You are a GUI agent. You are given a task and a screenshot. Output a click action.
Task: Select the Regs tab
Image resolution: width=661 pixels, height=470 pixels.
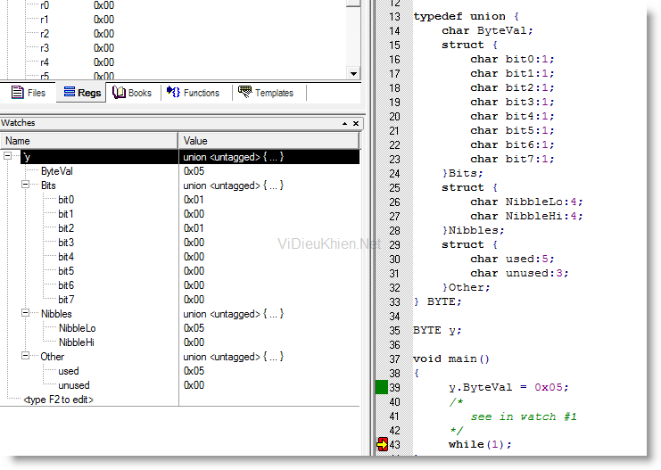(82, 93)
